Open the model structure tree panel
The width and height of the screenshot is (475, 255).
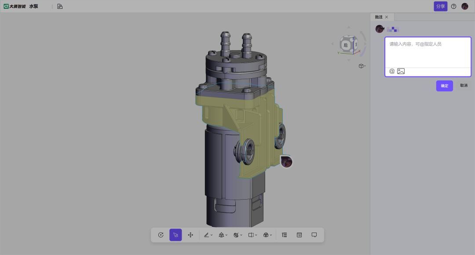click(x=285, y=235)
